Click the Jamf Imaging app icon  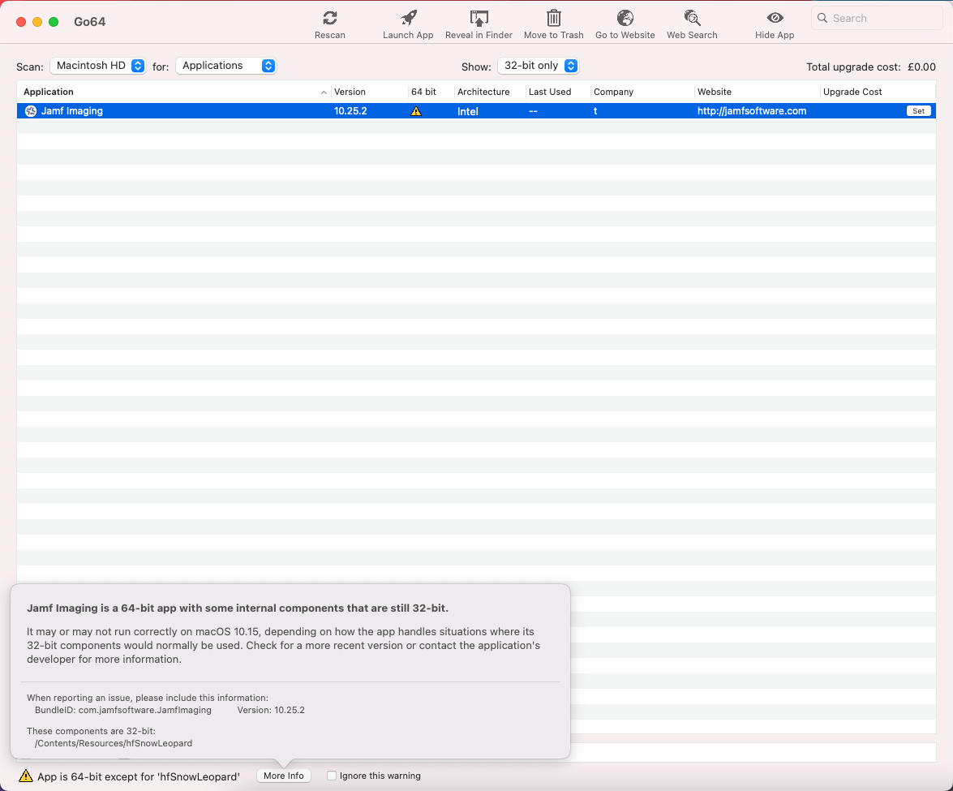(30, 111)
